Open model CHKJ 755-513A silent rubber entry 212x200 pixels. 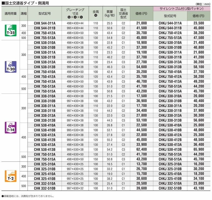pyautogui.click(x=170, y=37)
